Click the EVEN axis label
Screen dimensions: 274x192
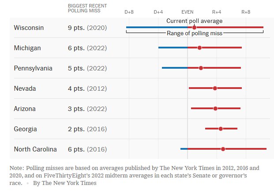pyautogui.click(x=188, y=11)
